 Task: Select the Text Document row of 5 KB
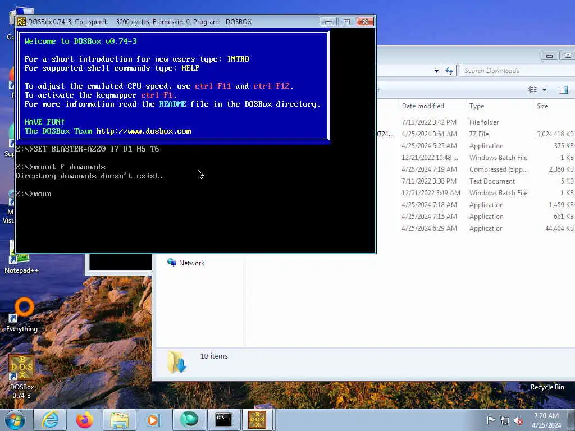pyautogui.click(x=476, y=181)
